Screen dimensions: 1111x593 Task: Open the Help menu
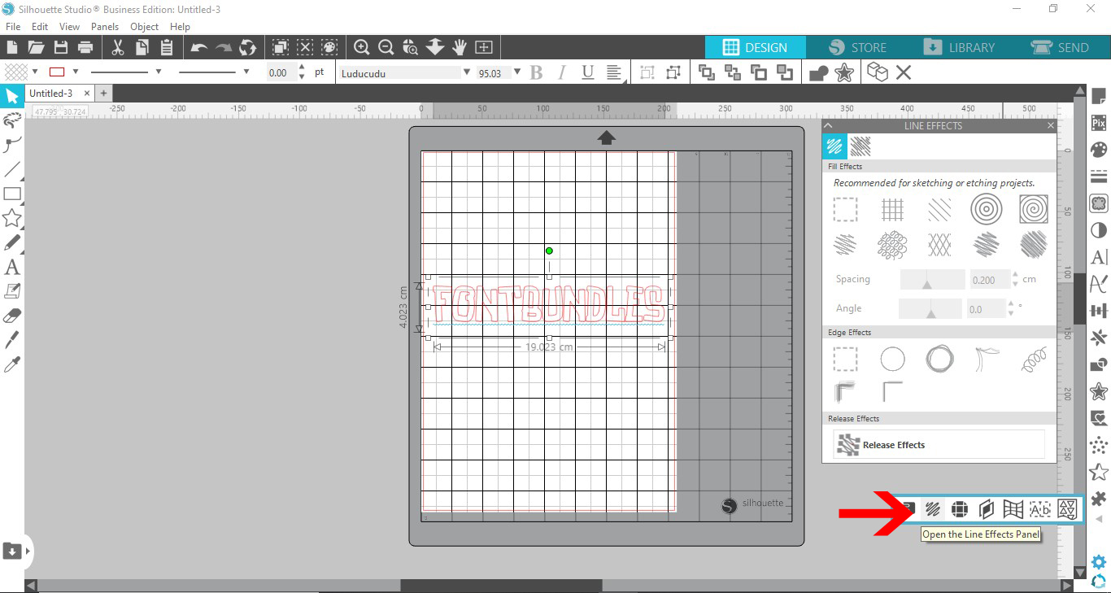pyautogui.click(x=180, y=27)
